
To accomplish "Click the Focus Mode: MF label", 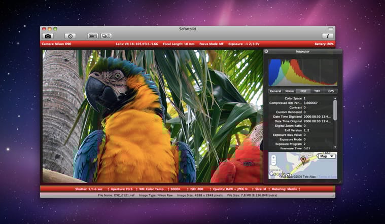I will (212, 44).
